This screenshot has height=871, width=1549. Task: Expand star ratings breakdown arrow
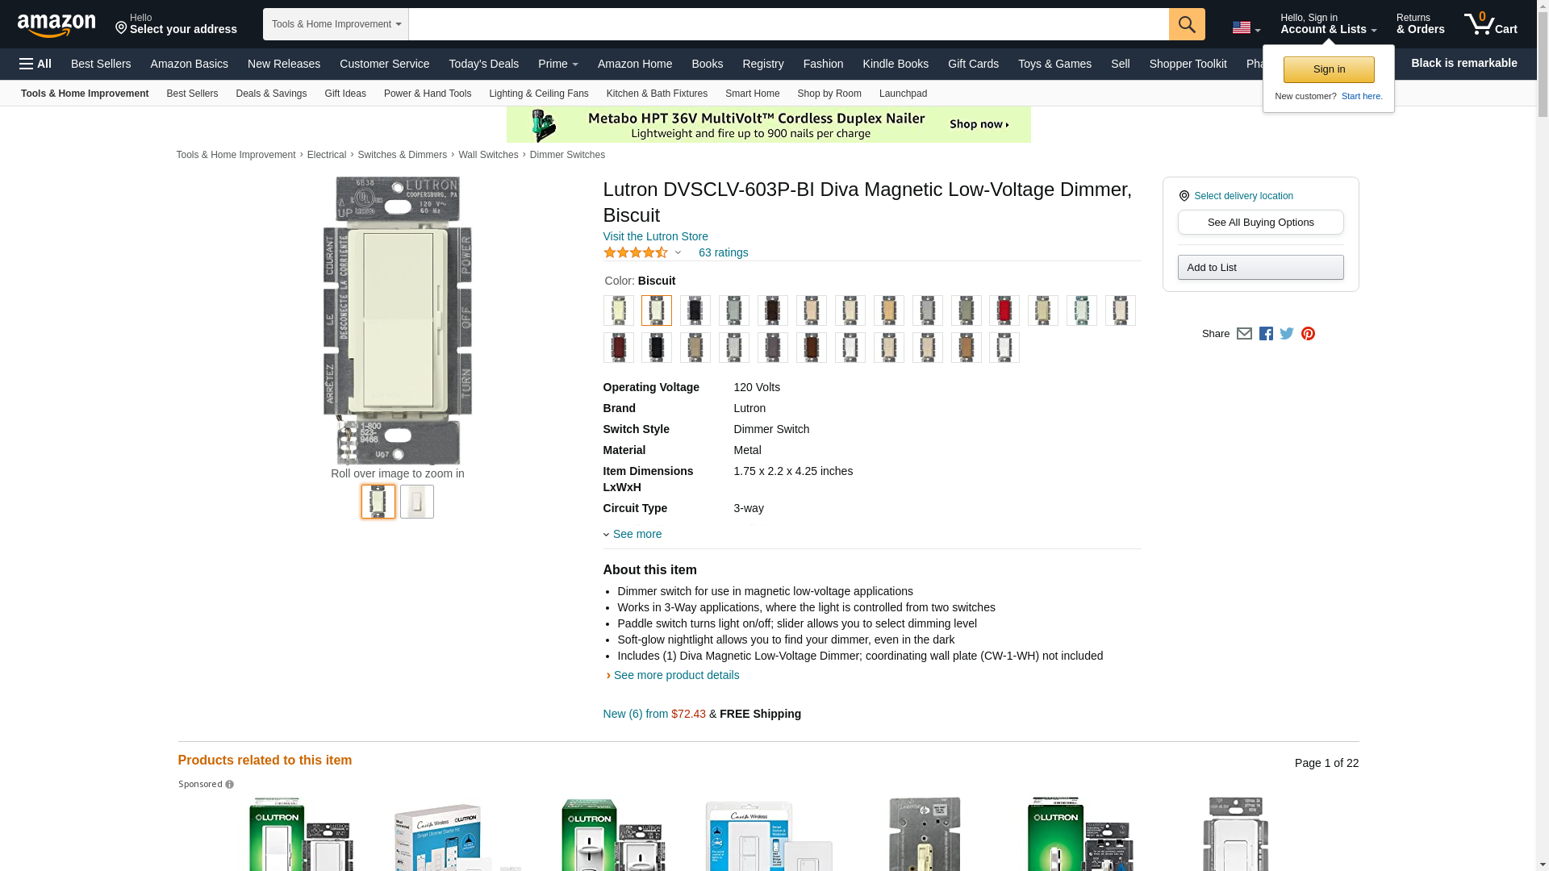click(678, 253)
